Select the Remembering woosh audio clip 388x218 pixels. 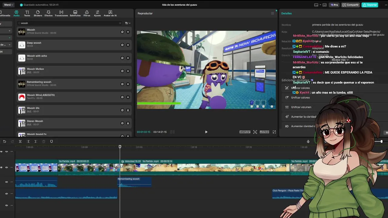point(134,182)
